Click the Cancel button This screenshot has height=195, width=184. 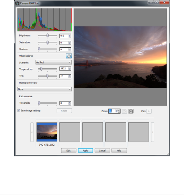(x=102, y=150)
